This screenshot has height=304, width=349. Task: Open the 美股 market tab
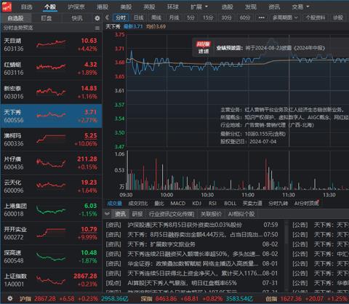pos(126,7)
